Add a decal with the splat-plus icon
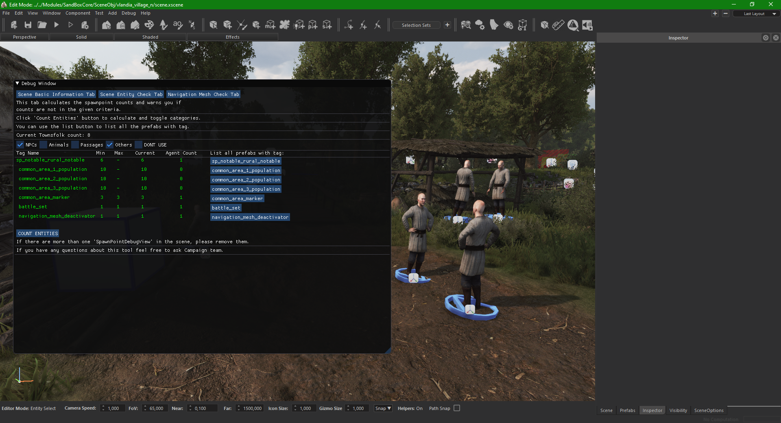The width and height of the screenshot is (781, 423). pos(284,25)
